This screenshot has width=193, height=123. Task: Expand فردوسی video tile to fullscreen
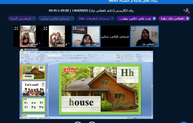pos(45,28)
